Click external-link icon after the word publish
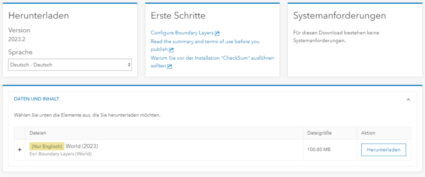425x177 pixels. click(171, 50)
